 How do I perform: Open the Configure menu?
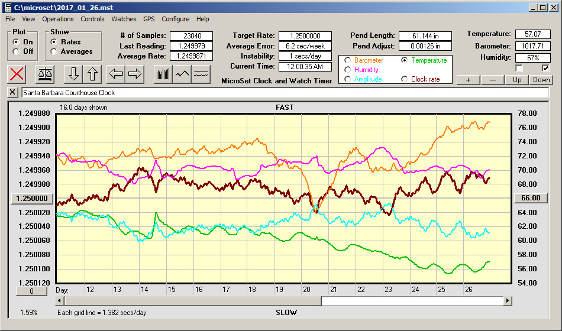click(176, 19)
